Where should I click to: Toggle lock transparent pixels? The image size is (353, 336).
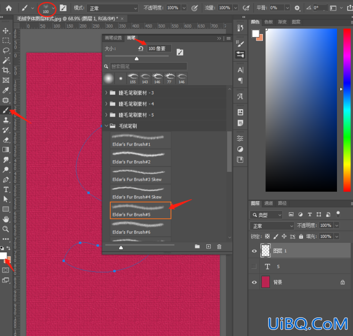tap(267, 236)
